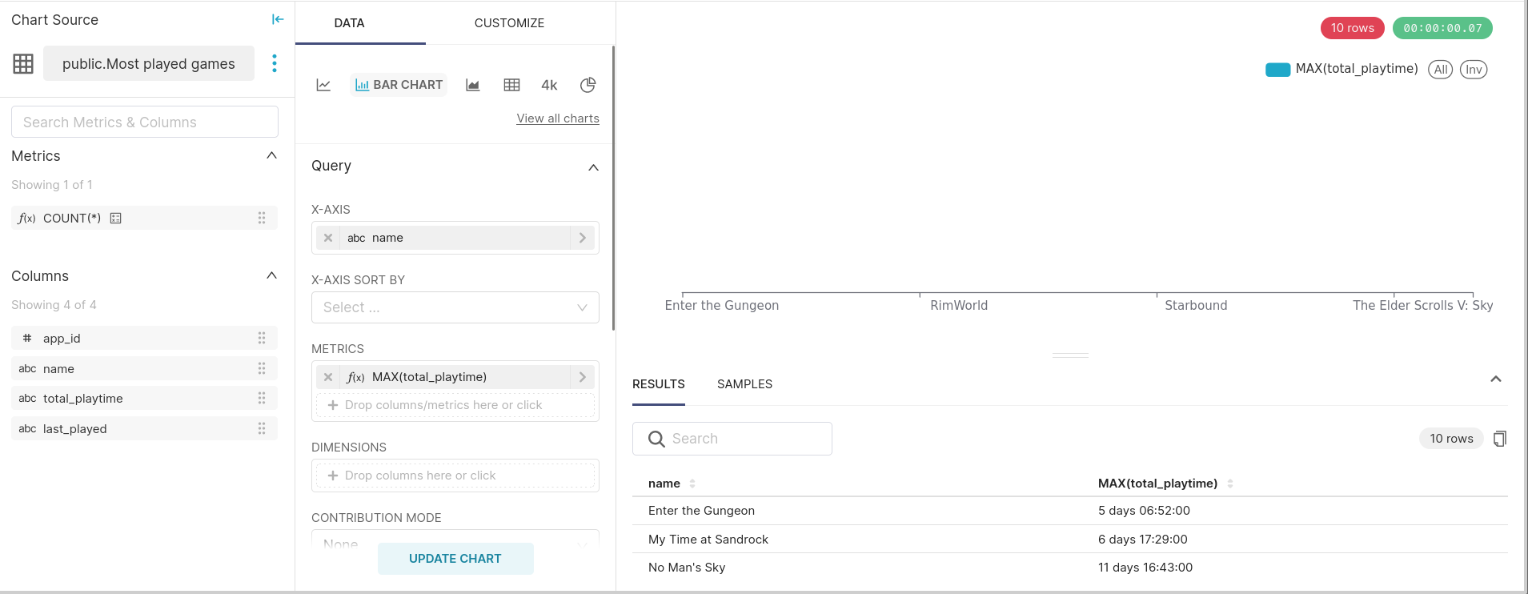Click the My Time at Sandrock row
Screen dimensions: 1528x594
click(x=1070, y=539)
